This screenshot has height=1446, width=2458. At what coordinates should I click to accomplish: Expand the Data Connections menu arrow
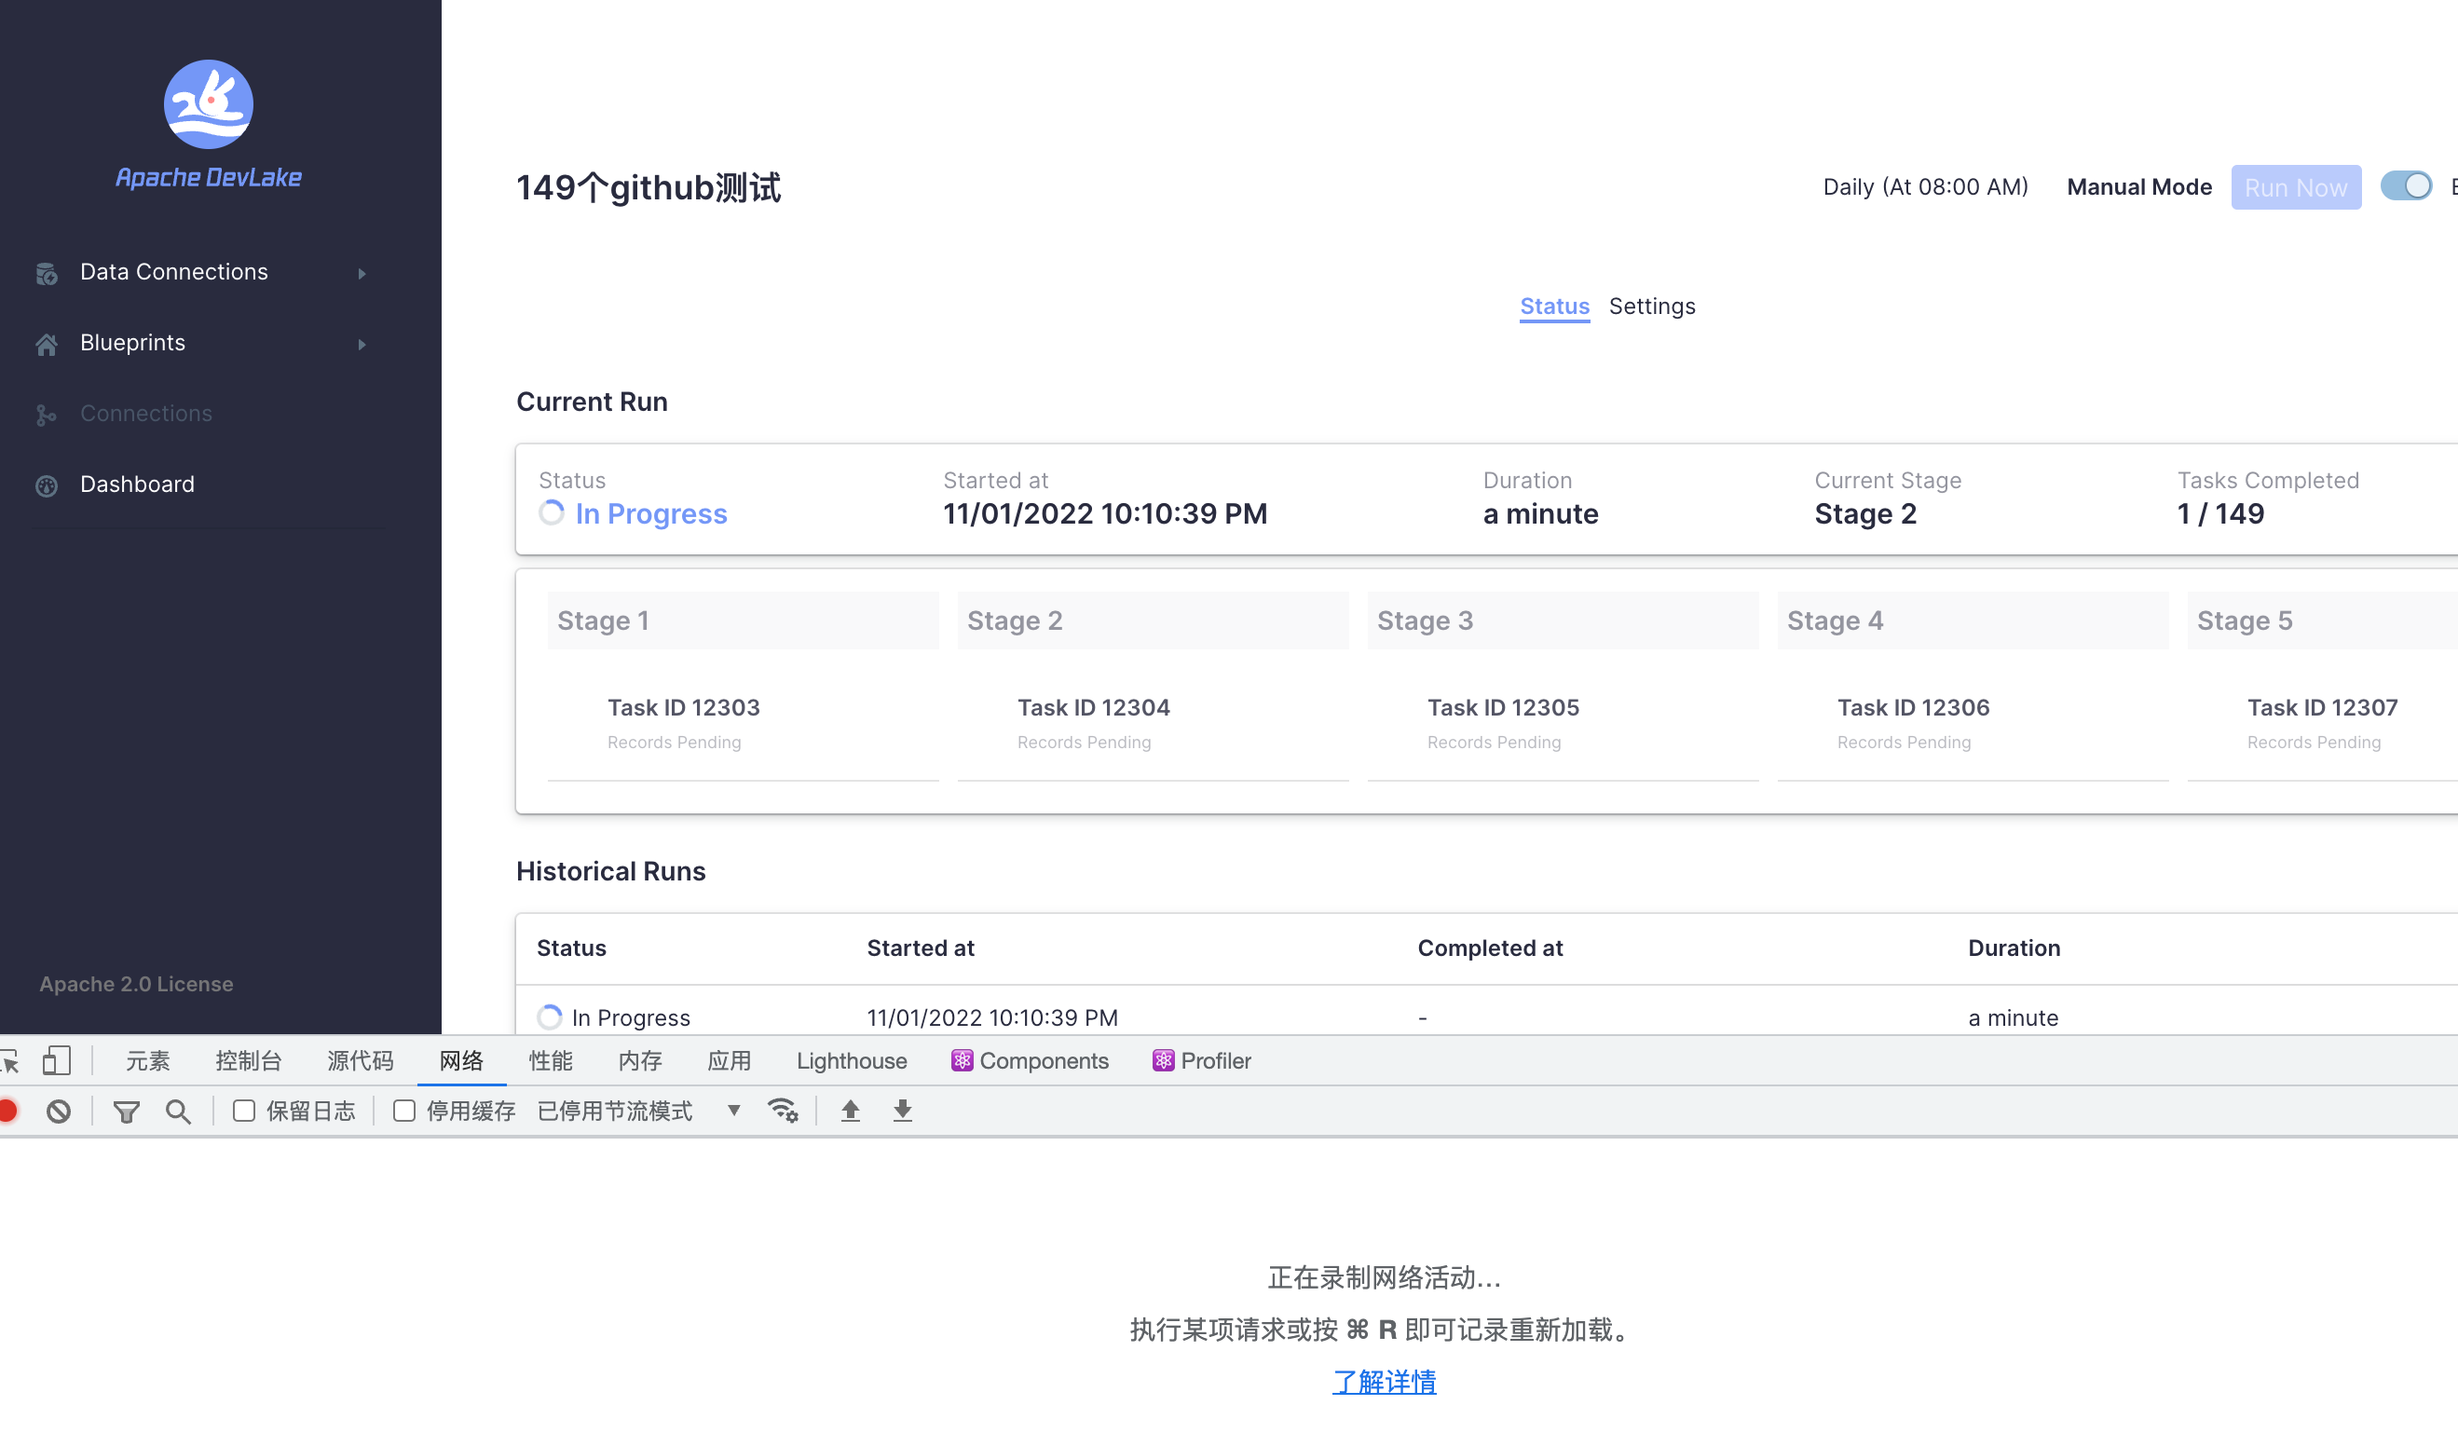tap(362, 274)
